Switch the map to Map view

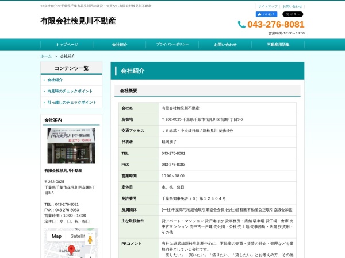pyautogui.click(x=56, y=236)
